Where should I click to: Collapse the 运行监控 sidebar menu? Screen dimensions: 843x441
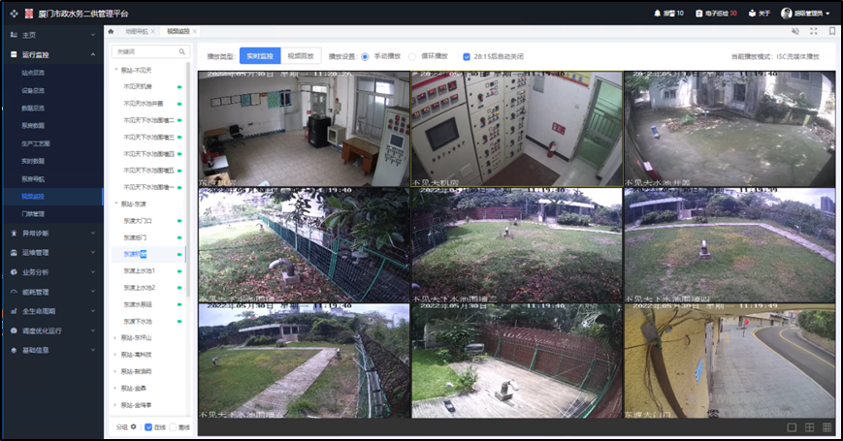[93, 55]
